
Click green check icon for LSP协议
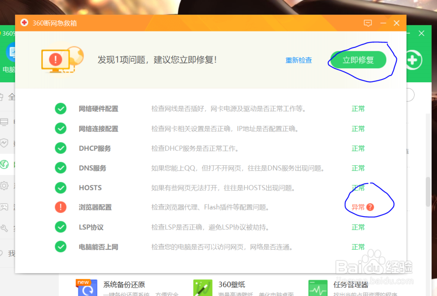coord(60,227)
